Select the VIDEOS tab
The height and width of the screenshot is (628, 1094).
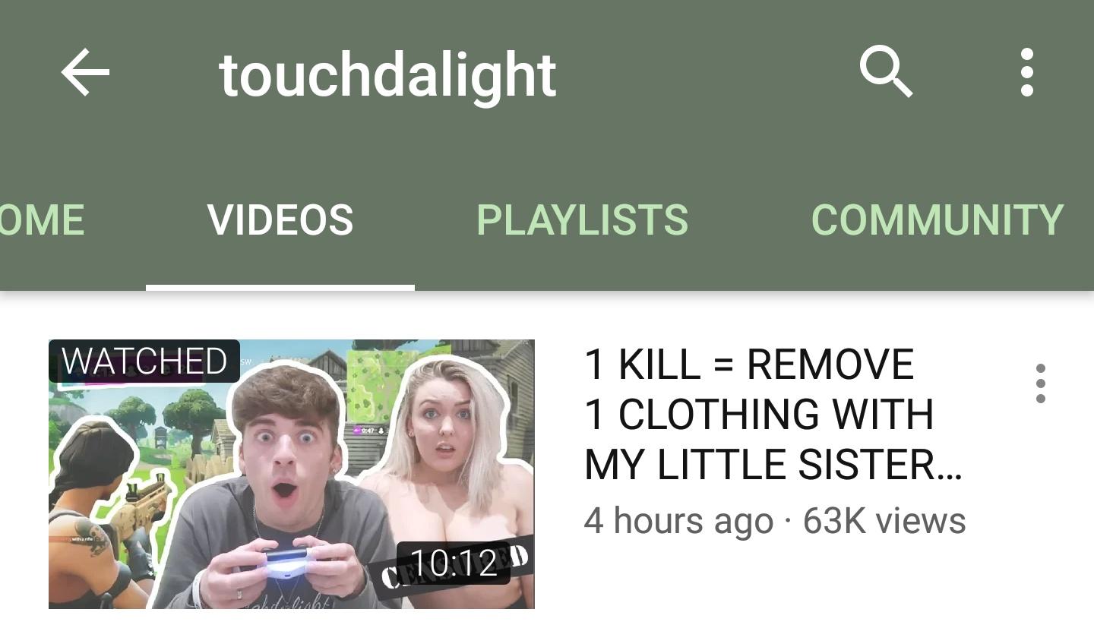[x=280, y=220]
